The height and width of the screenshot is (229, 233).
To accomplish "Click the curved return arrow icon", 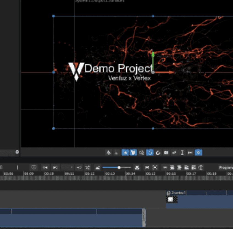I will [174, 152].
